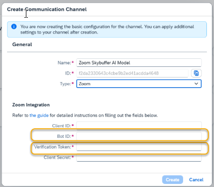Image resolution: width=214 pixels, height=187 pixels.
Task: Cancel the channel creation dialog
Action: 196,179
